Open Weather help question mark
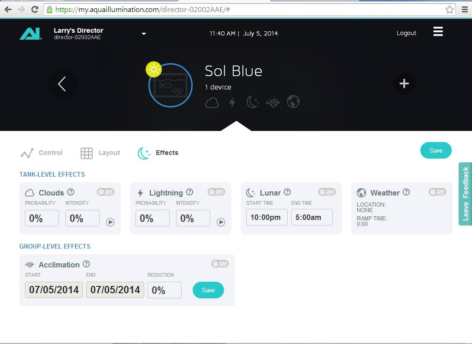 [406, 192]
